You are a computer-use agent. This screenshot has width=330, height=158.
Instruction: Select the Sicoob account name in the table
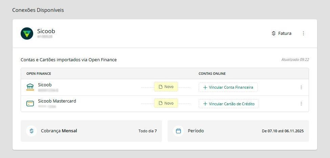tap(45, 85)
